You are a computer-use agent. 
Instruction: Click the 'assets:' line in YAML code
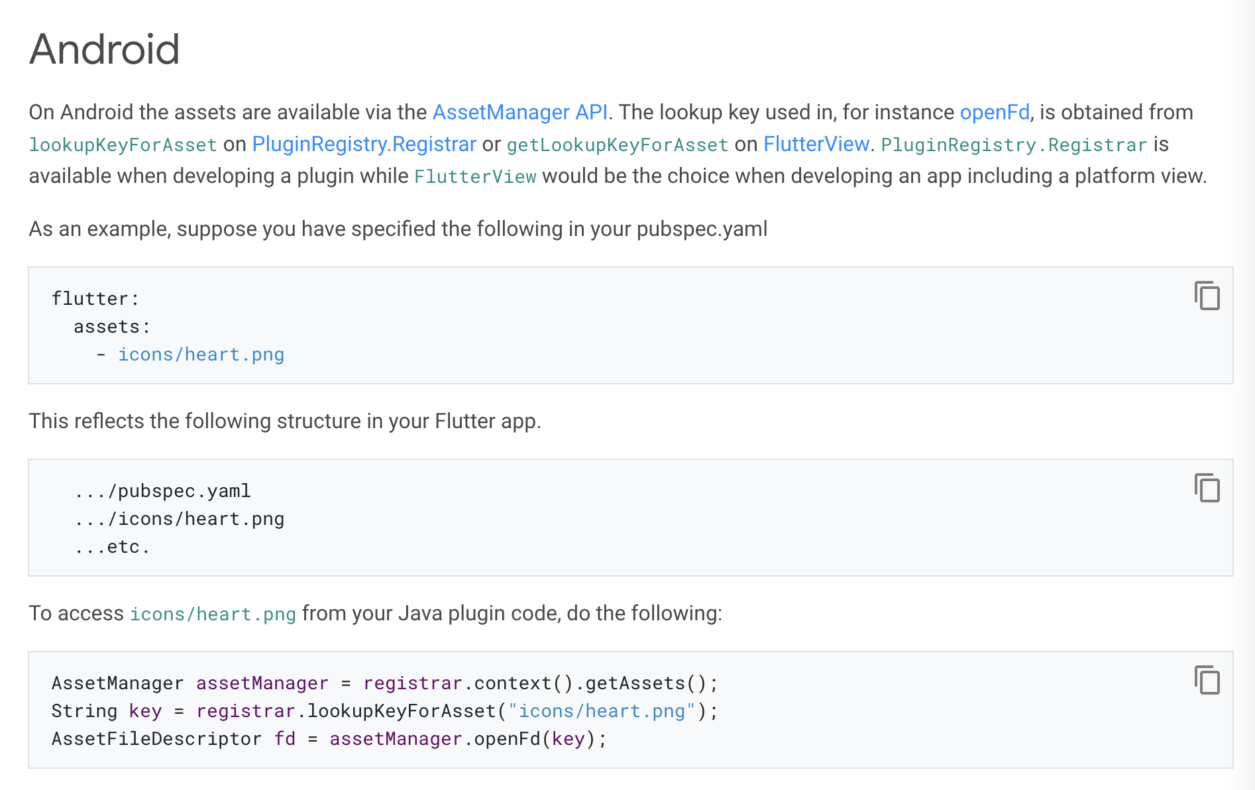click(112, 327)
